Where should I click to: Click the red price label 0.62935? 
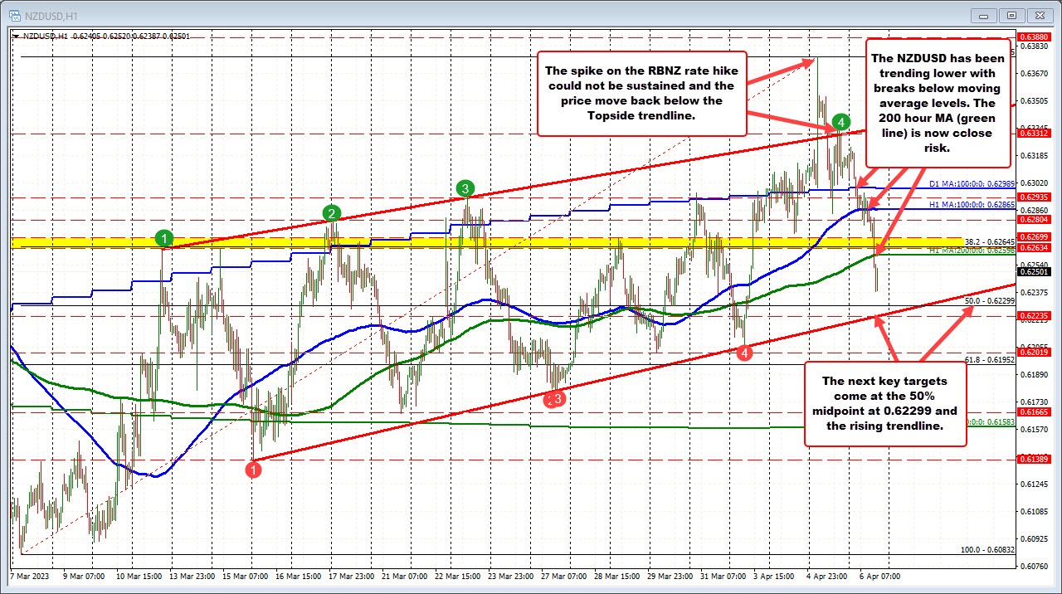[x=1033, y=197]
